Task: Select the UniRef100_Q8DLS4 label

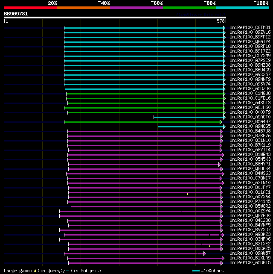Action: [x=250, y=168]
